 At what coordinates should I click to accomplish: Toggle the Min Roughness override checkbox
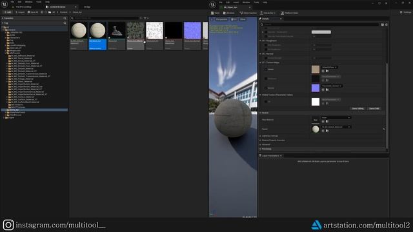pos(266,45)
